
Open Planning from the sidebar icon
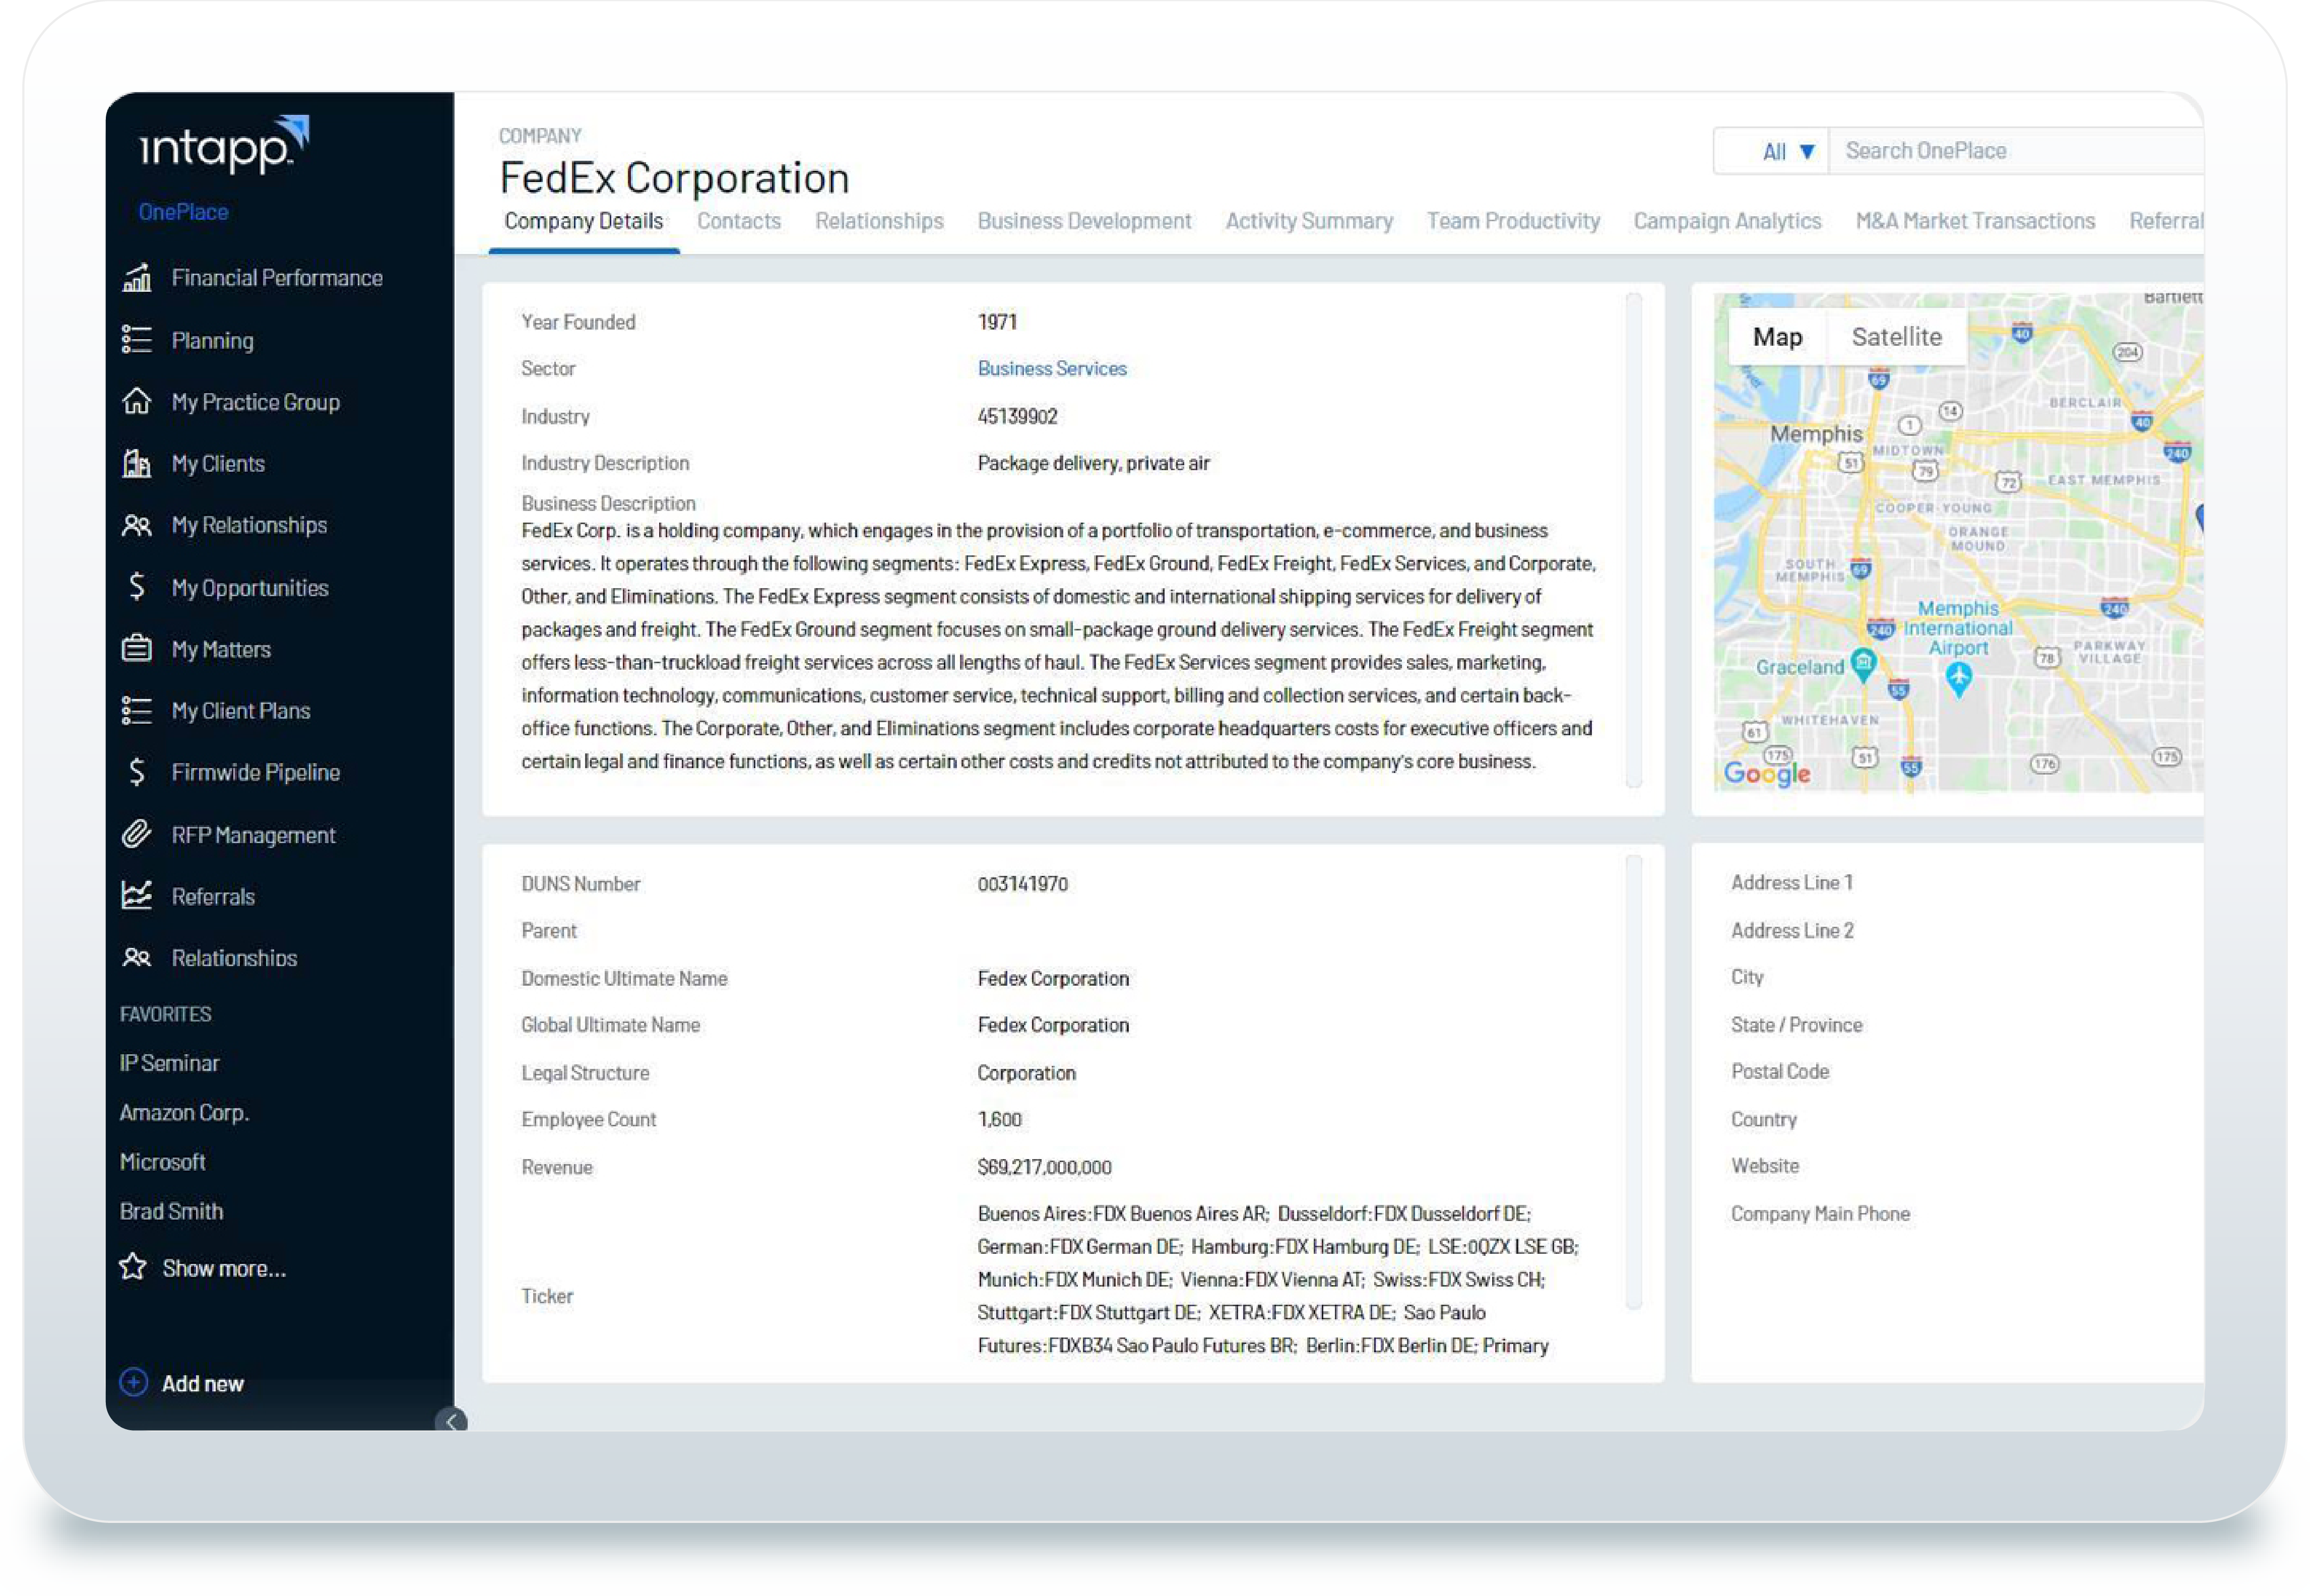coord(137,340)
